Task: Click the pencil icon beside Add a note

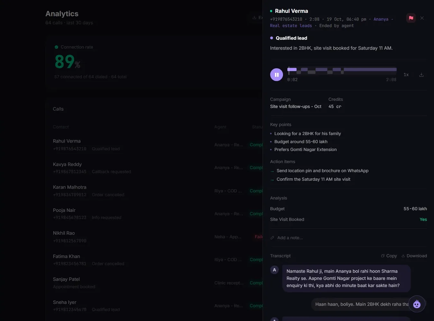Action: 272,238
